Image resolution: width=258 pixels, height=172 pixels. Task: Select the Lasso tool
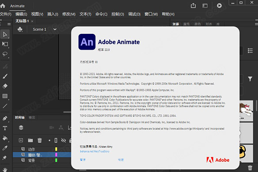[x=5, y=54]
